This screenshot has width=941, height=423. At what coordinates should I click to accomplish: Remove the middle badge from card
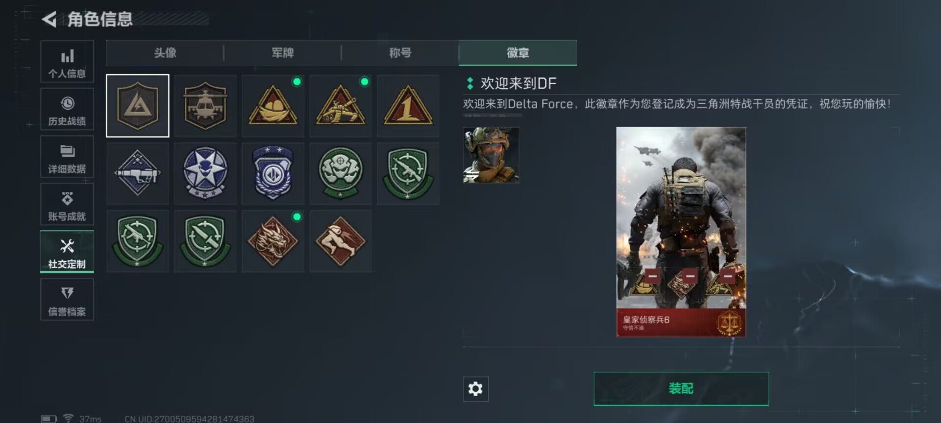[x=690, y=276]
